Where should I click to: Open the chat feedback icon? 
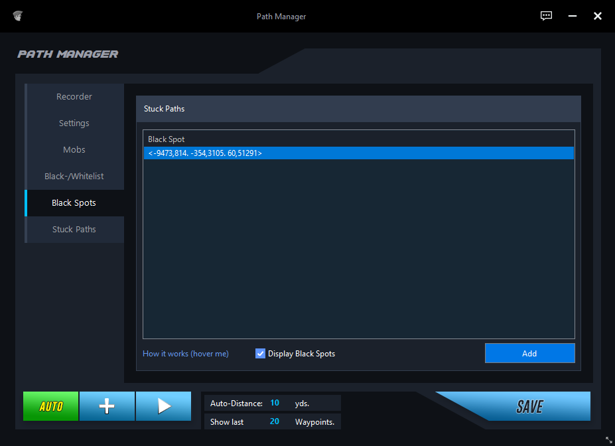(546, 16)
